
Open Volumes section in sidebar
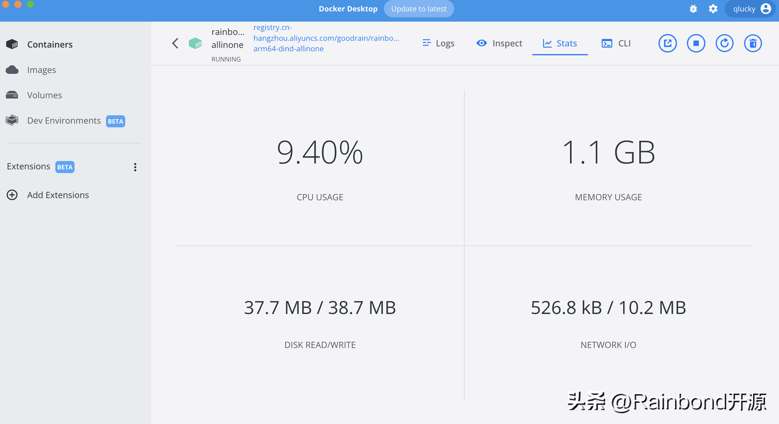pos(44,95)
